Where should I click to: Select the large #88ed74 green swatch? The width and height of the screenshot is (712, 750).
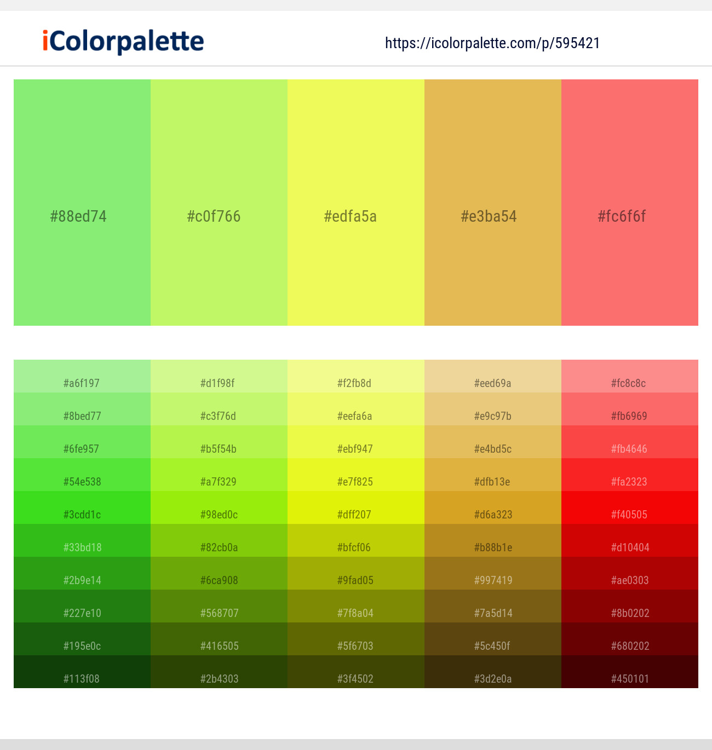(x=82, y=203)
